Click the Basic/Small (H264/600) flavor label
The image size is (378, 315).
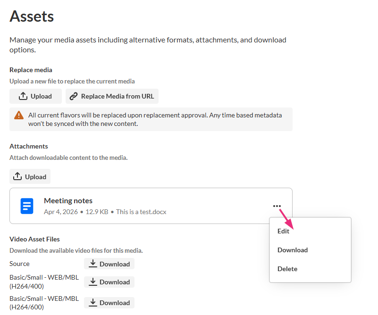[x=44, y=302]
